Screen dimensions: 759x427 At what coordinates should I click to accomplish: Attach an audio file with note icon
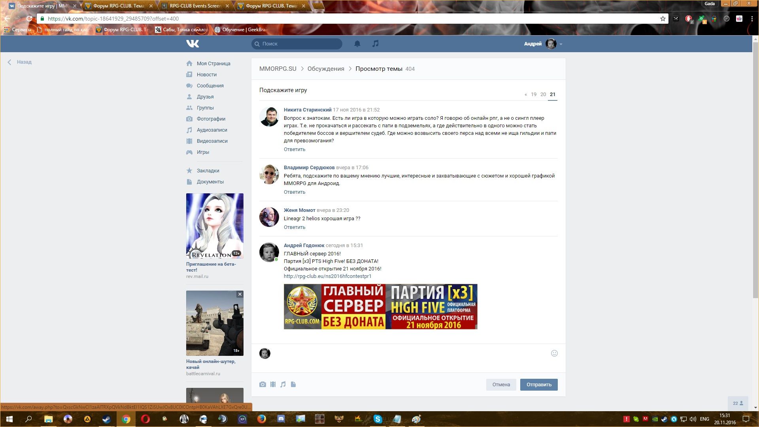point(283,384)
